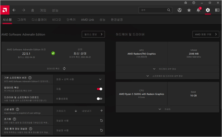Click help icon next to 게임 통계 정보 재설정

coord(30,129)
